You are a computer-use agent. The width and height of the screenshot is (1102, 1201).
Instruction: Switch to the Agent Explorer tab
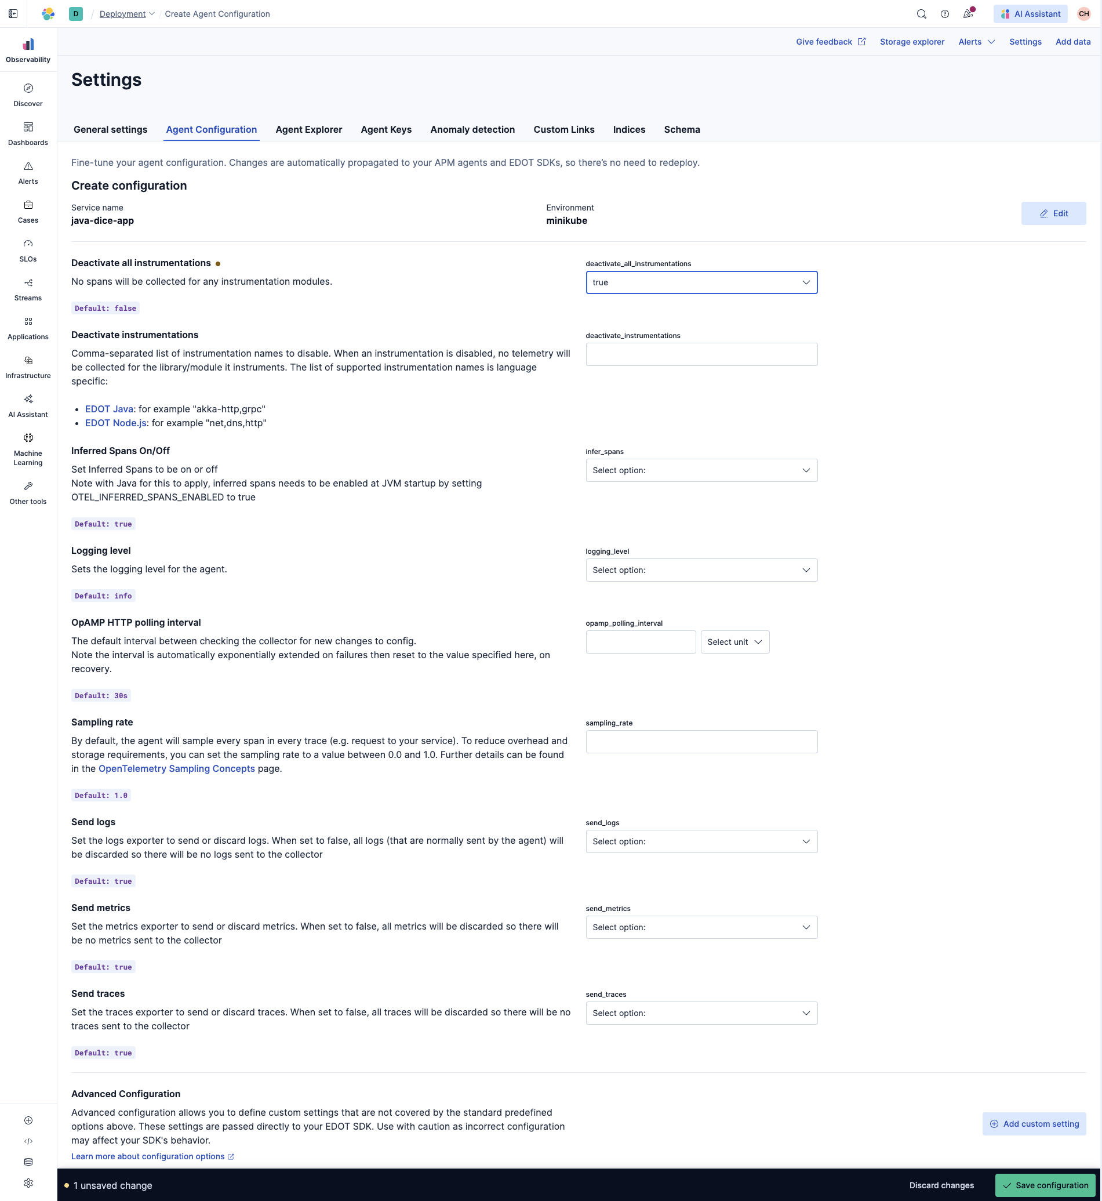click(x=308, y=129)
